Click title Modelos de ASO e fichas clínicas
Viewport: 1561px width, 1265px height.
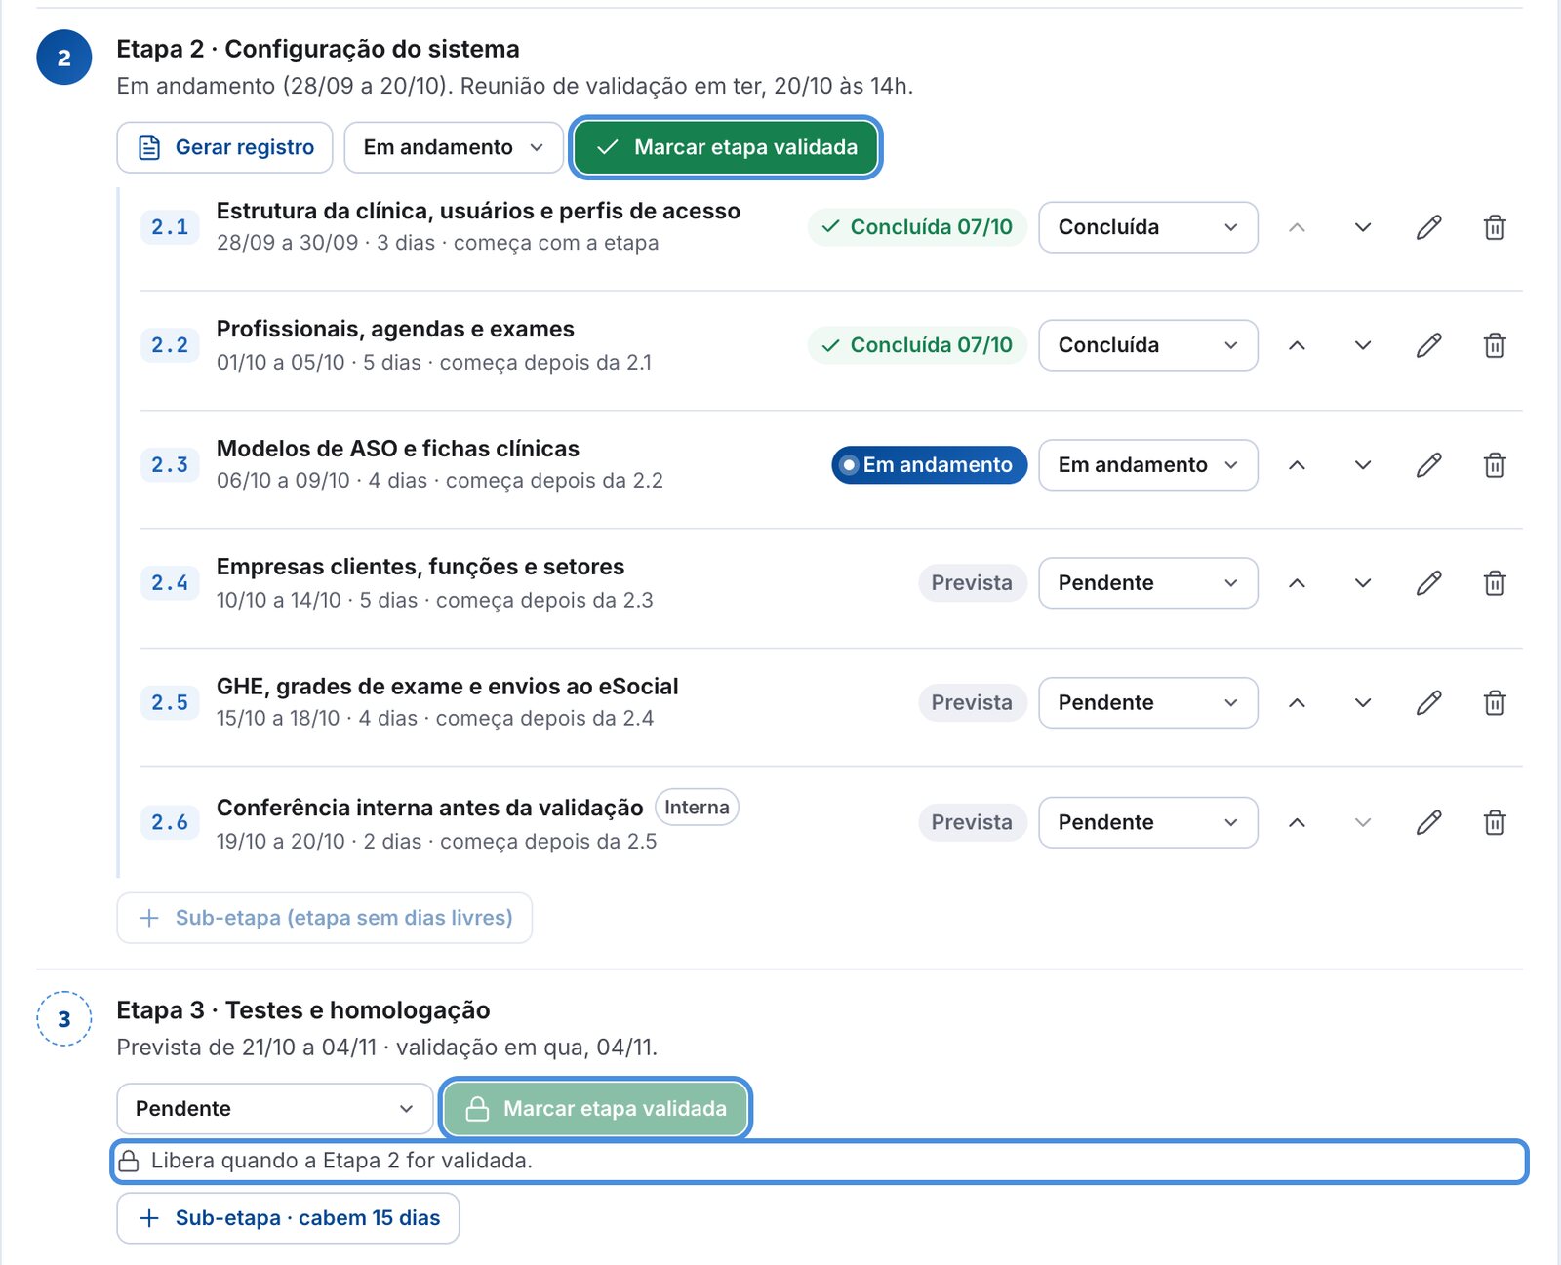[x=398, y=449]
